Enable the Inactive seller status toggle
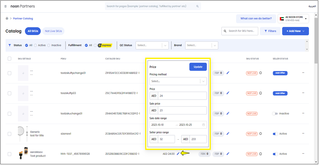This screenshot has width=319, height=165. click(275, 114)
